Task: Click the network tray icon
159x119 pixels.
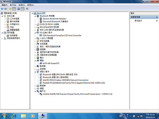Action: (138, 116)
